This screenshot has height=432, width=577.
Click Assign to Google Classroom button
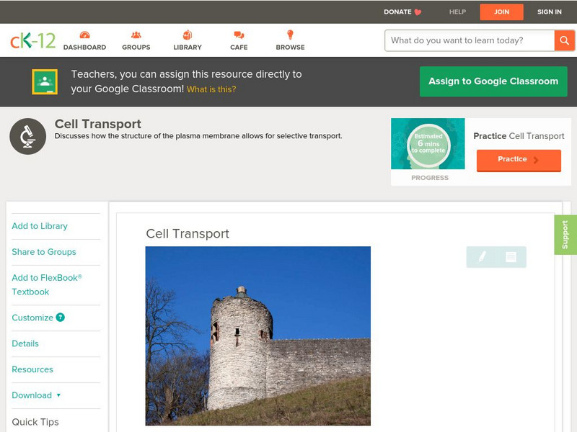click(x=493, y=81)
